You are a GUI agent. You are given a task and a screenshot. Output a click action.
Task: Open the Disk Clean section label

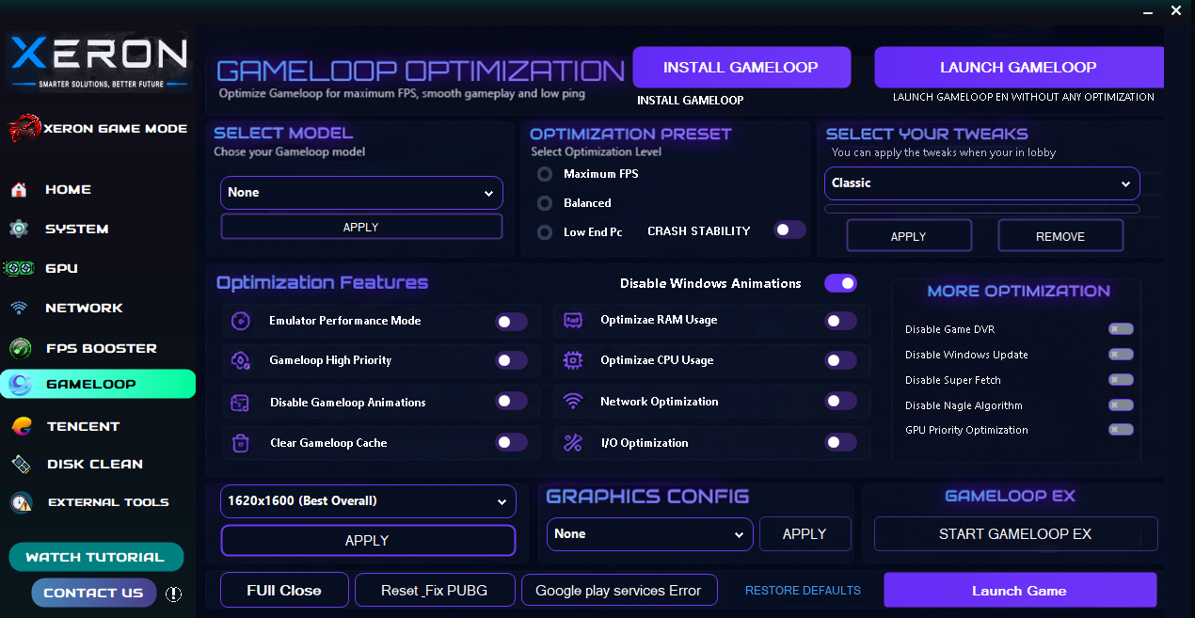coord(95,464)
